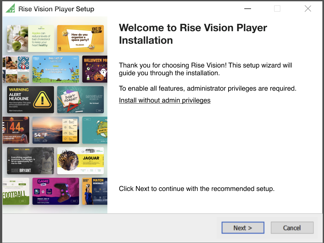Screen dimensions: 324x243
Task: Minimize the setup window
Action: [x=248, y=9]
